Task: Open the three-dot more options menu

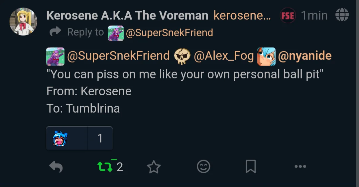Action: coord(300,166)
